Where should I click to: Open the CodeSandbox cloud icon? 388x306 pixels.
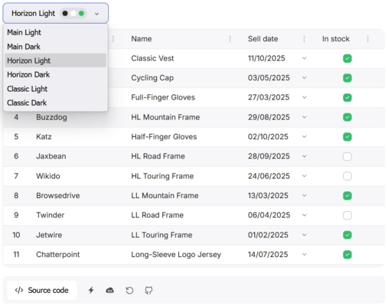[110, 290]
